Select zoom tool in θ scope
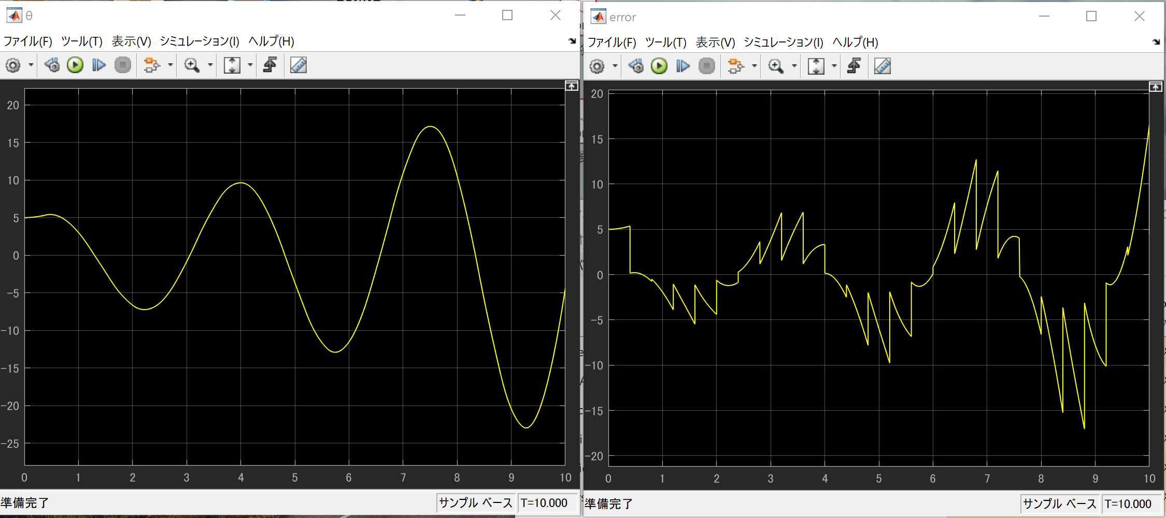Screen dimensions: 1166x518 pyautogui.click(x=192, y=65)
